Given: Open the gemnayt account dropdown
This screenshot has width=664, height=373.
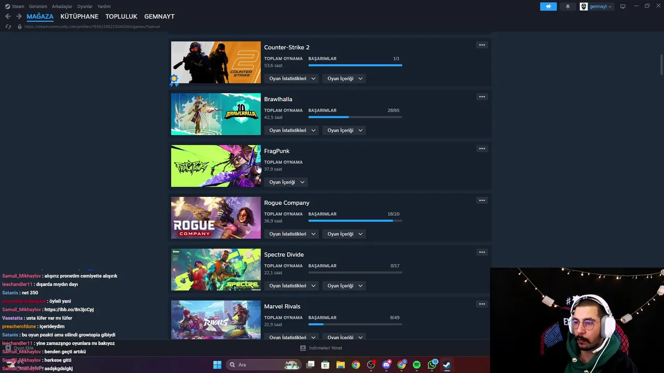Looking at the screenshot, I should point(600,6).
